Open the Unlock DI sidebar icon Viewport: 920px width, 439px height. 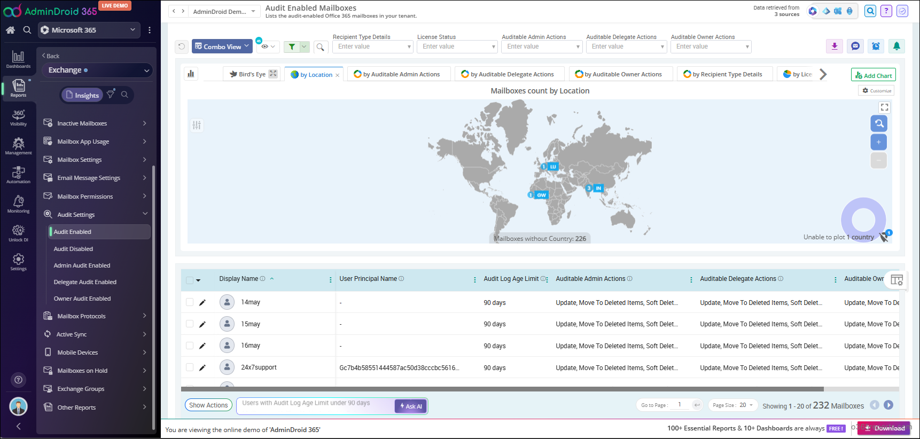point(18,233)
